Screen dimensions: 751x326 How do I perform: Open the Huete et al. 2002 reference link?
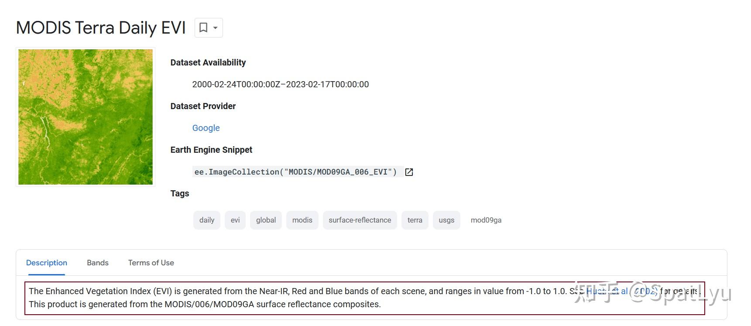coord(622,291)
